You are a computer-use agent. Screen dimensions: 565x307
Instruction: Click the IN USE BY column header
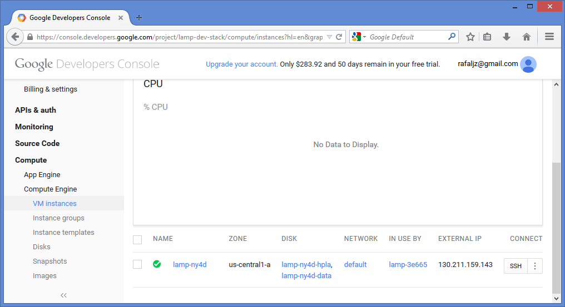(x=405, y=239)
